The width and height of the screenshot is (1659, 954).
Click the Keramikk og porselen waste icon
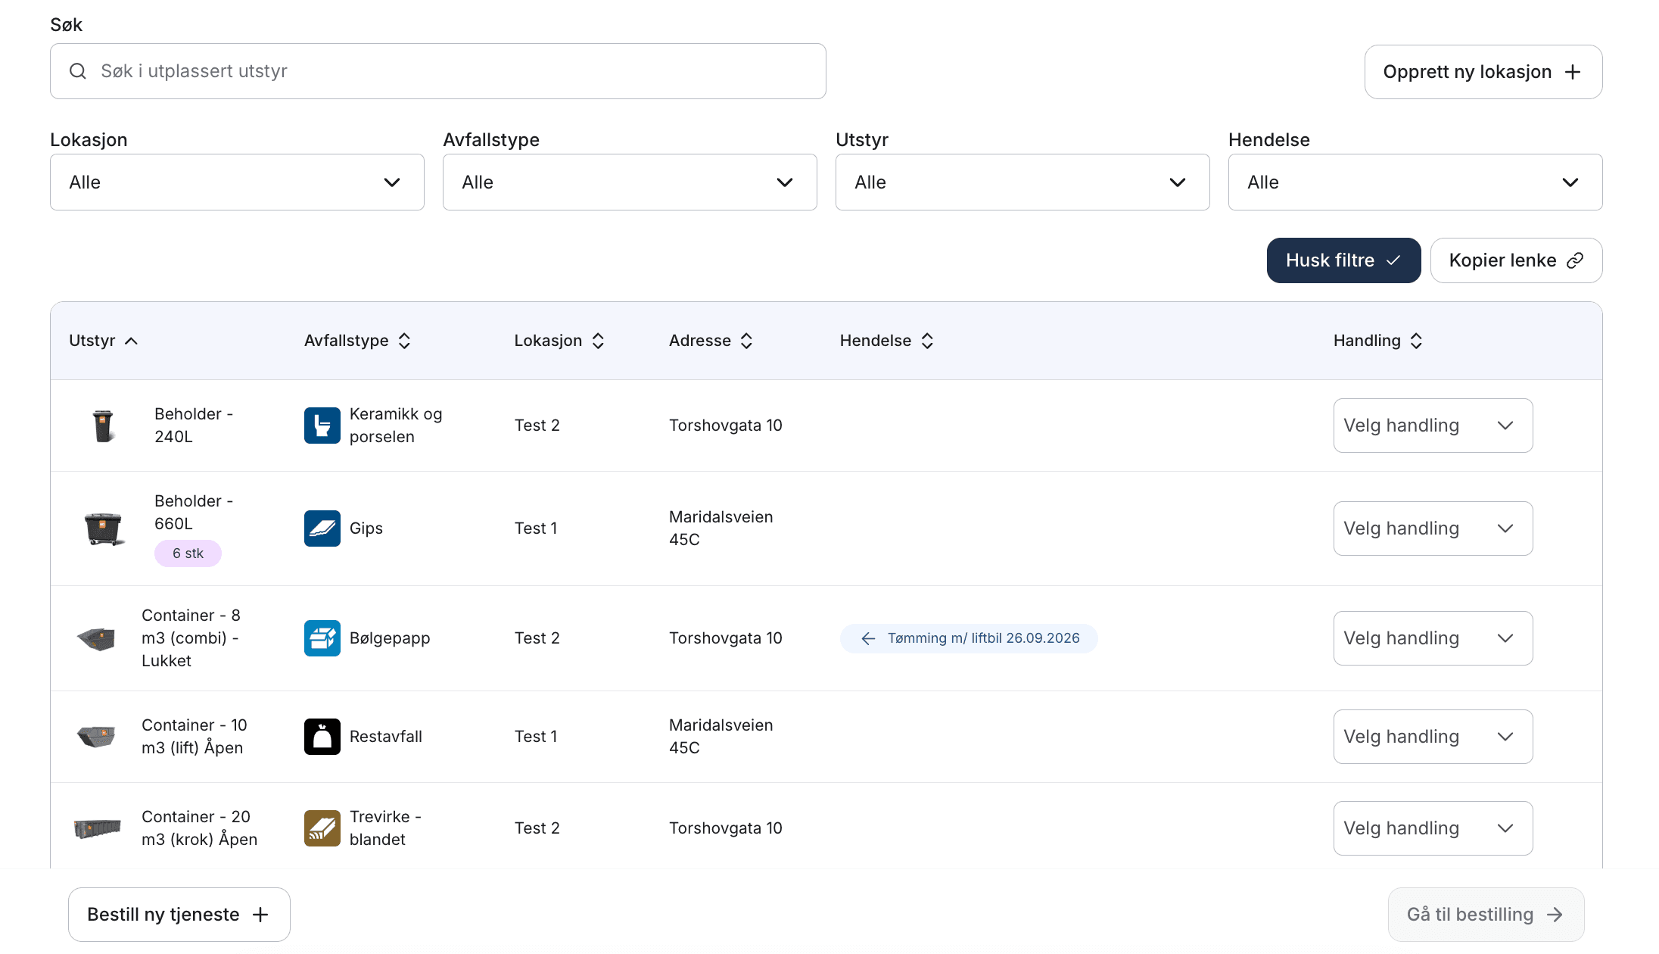322,426
